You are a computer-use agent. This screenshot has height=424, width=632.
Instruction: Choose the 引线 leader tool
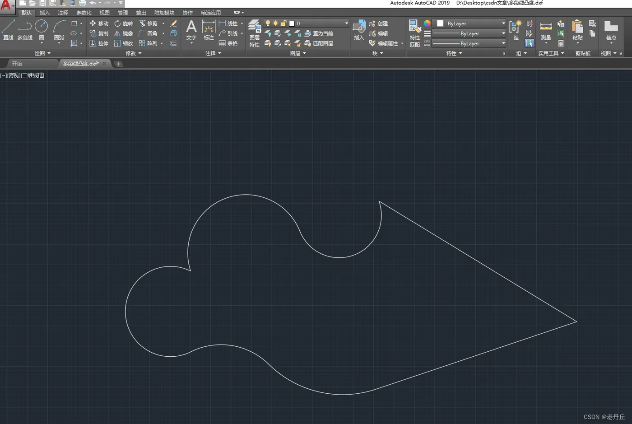(x=228, y=33)
